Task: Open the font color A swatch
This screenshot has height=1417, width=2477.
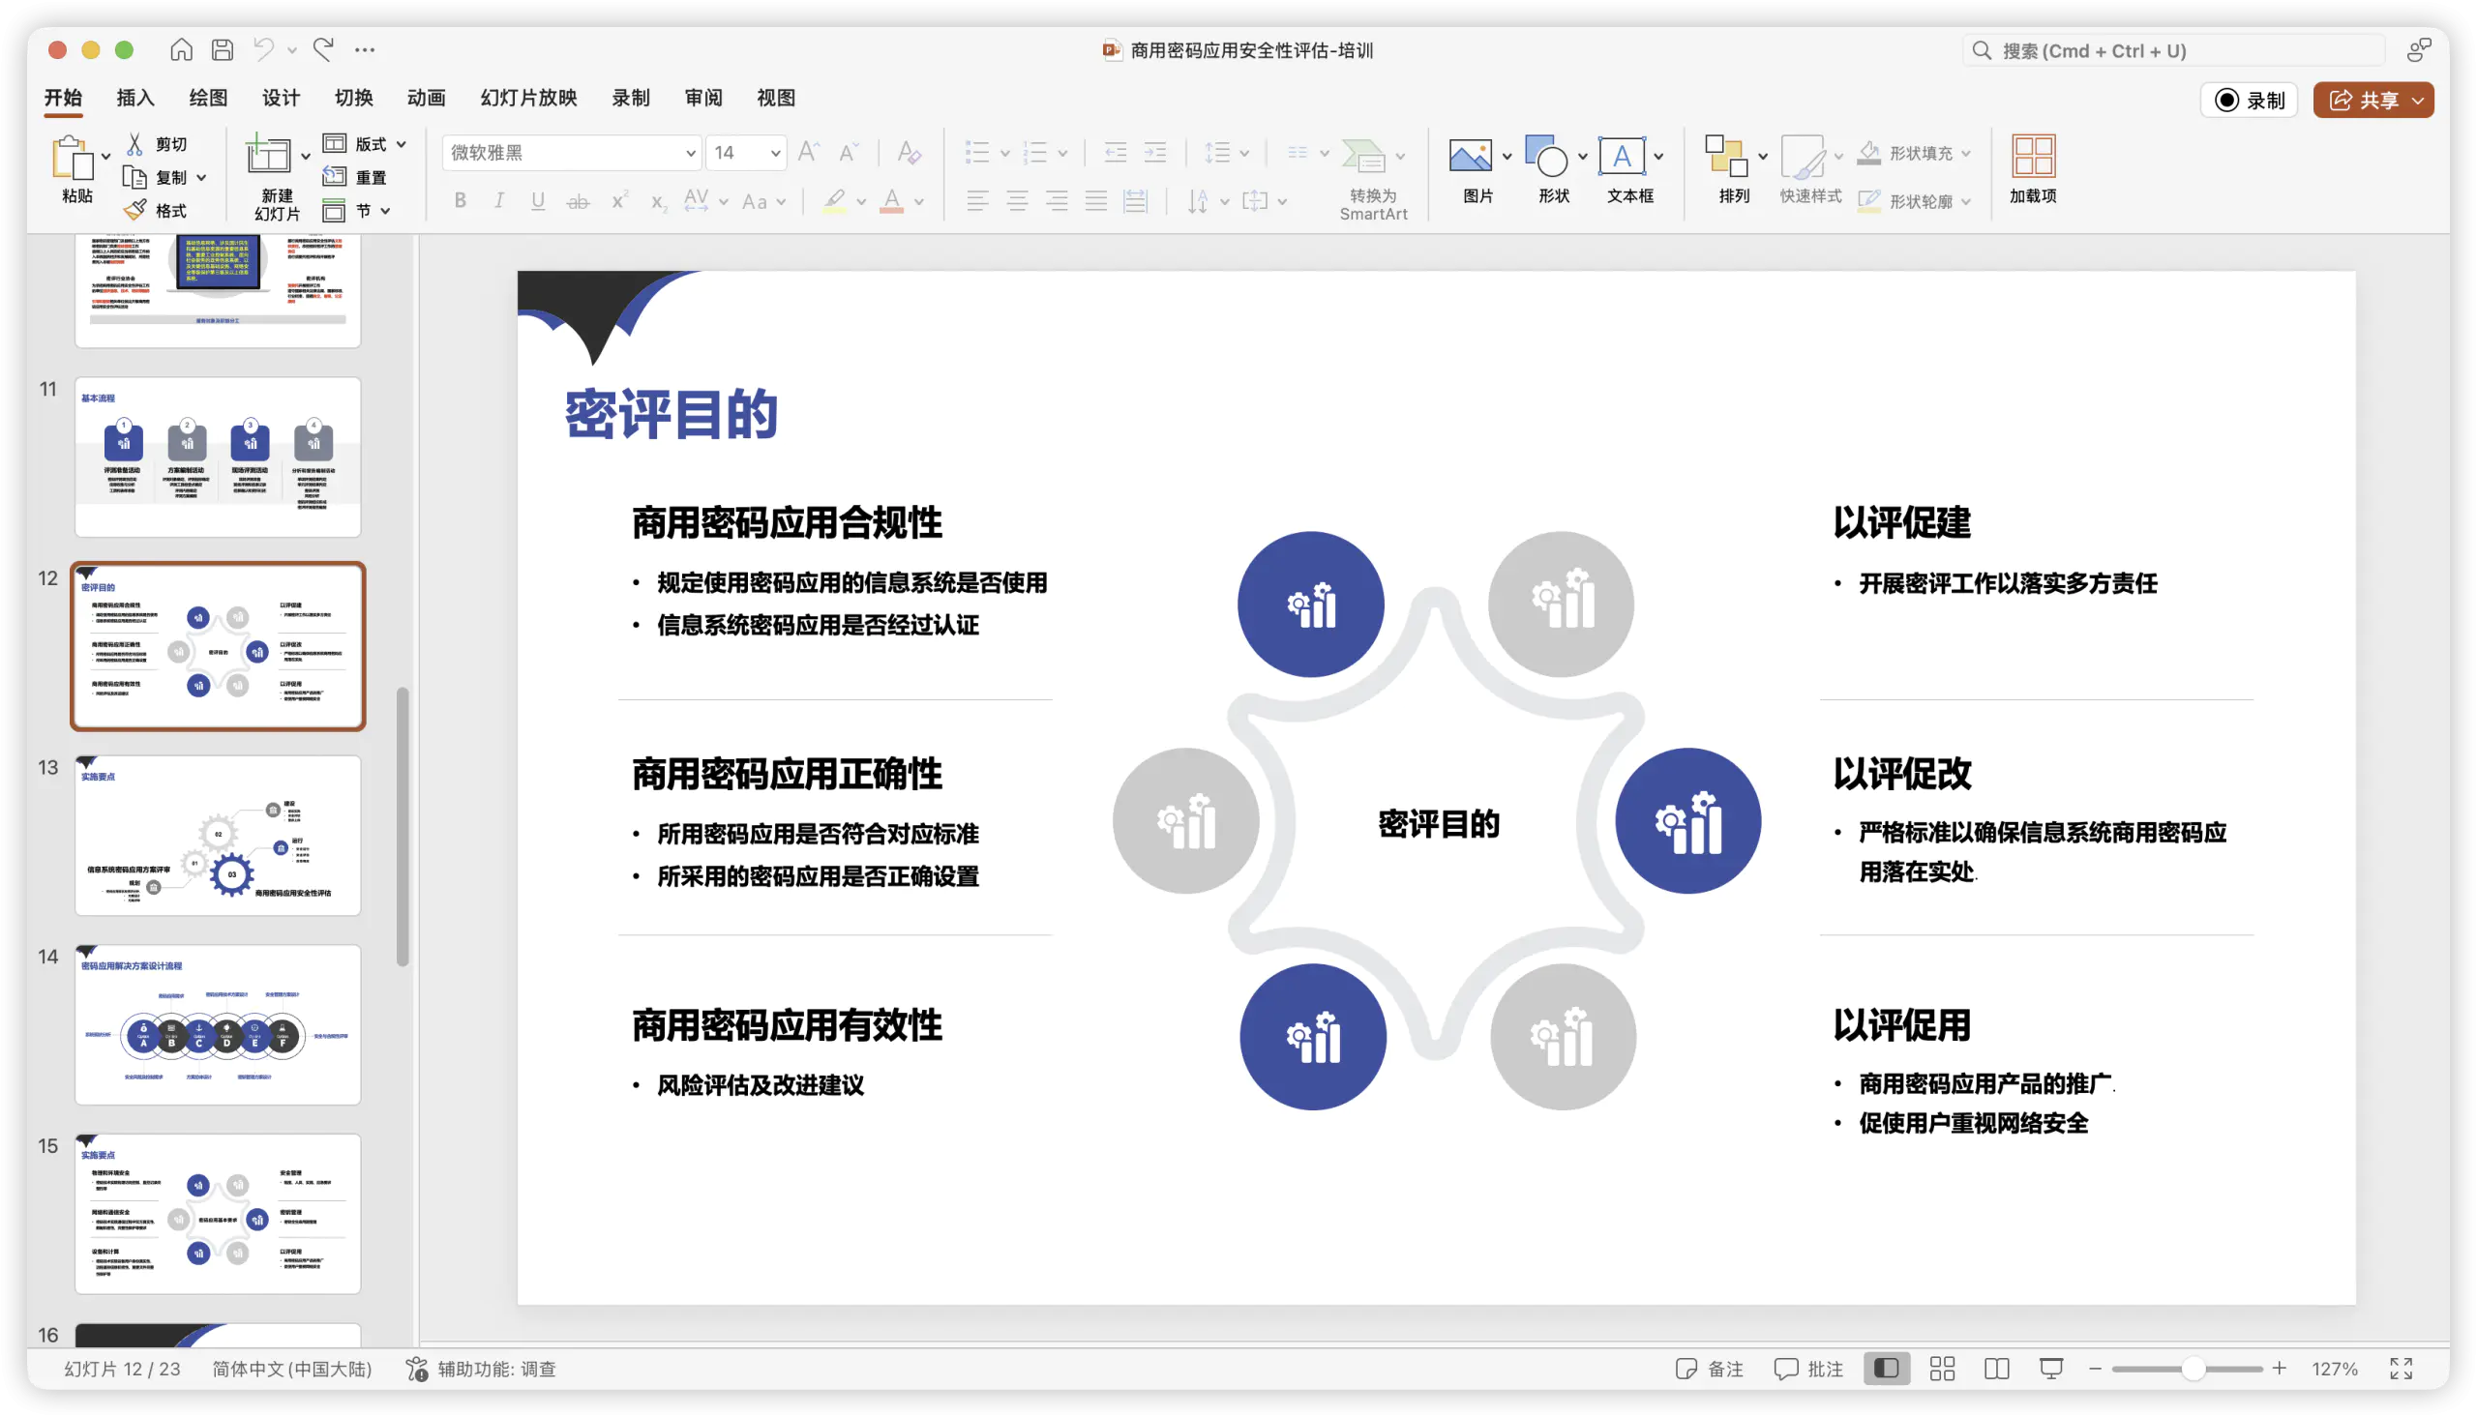Action: click(x=891, y=201)
